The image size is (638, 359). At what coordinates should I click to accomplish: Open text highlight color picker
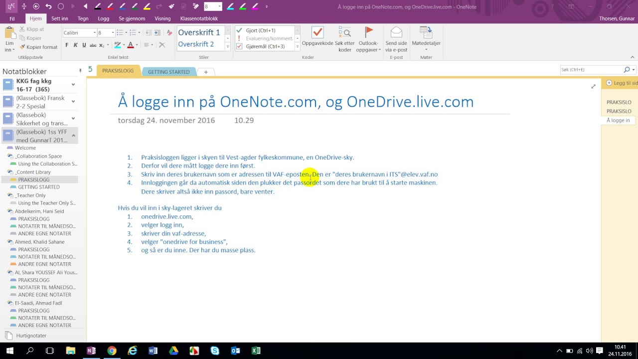118,45
